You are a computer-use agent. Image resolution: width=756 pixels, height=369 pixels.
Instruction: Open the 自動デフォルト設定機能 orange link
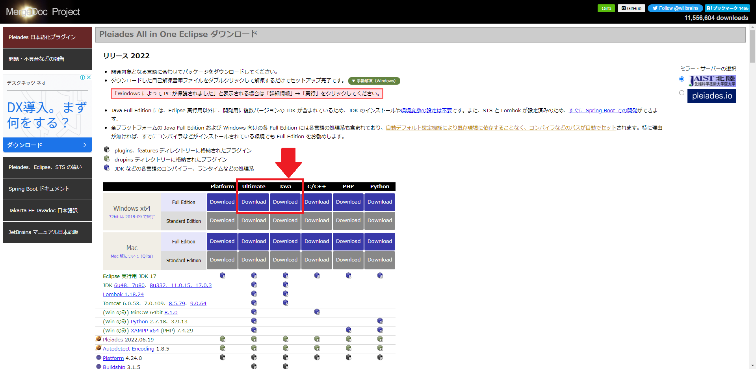point(501,128)
